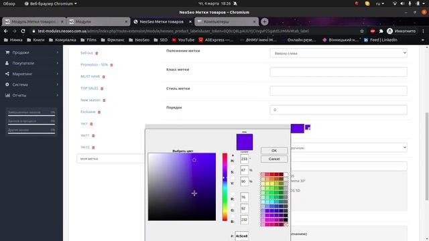
Task: Expand the Отчеты sidebar menu arrow
Action: click(57, 95)
